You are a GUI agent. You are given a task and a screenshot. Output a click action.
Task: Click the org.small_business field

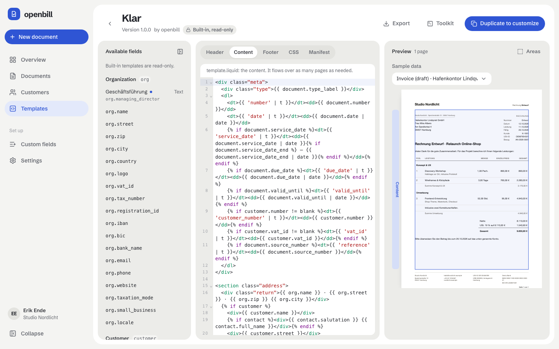pyautogui.click(x=144, y=310)
